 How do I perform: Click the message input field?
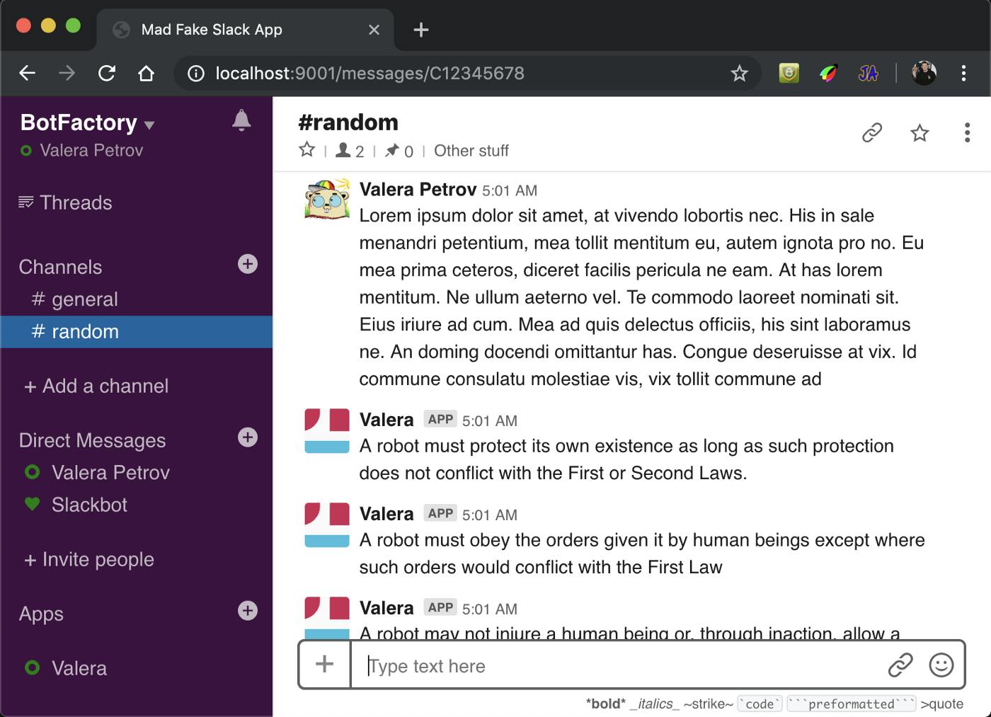pyautogui.click(x=566, y=665)
